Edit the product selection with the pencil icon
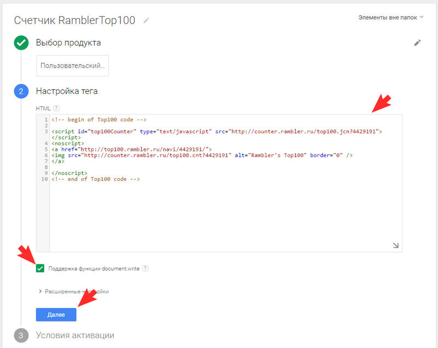 pos(417,43)
